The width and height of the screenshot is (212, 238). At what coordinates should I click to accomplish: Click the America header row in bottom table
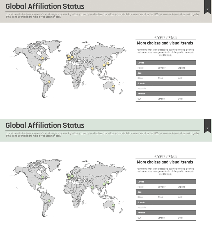[x=166, y=213]
